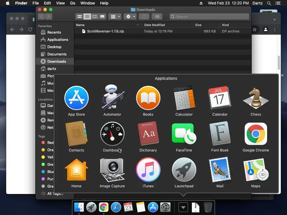Select Downloads in Finder sidebar
287x215 pixels.
(x=55, y=61)
